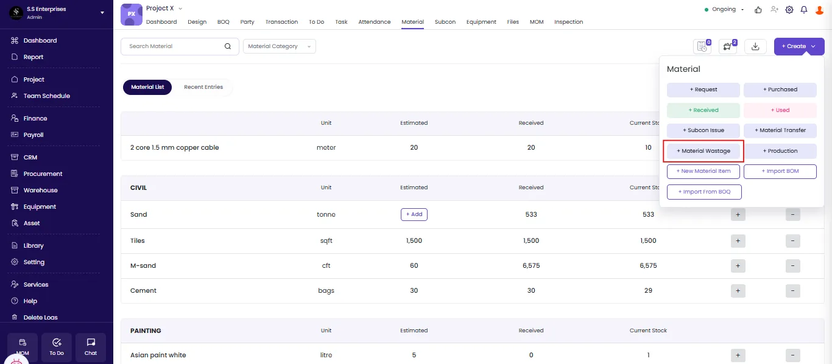
Task: Click + Add estimated for Sand
Action: (x=414, y=214)
